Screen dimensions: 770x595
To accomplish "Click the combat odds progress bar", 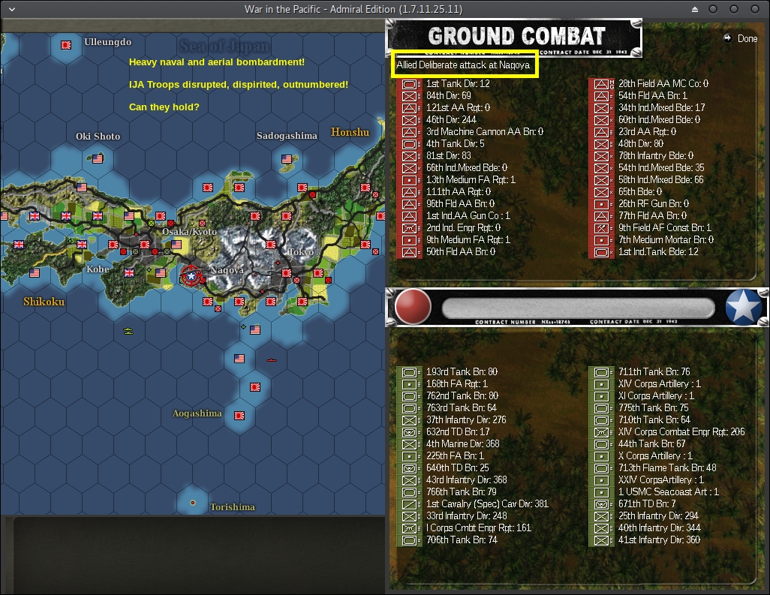I will click(578, 308).
